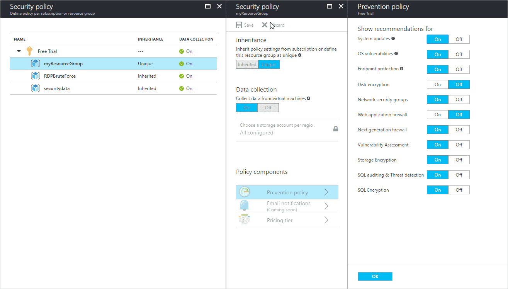
Task: Click the RDPBruteForce cube icon
Action: pyautogui.click(x=36, y=76)
